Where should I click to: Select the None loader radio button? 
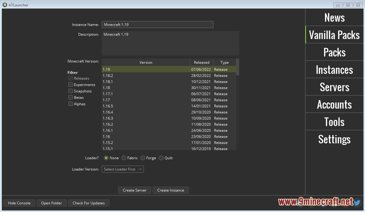click(x=106, y=158)
